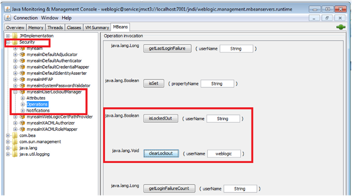The height and width of the screenshot is (196, 352).
Task: Invoke the clearLockout operation
Action: point(161,153)
